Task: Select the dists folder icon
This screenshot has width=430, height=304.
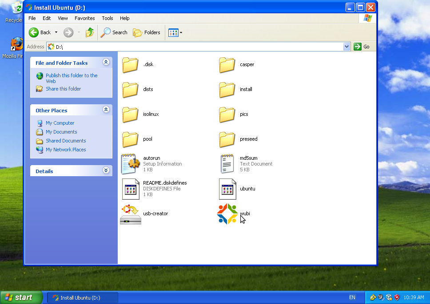Action: click(130, 90)
